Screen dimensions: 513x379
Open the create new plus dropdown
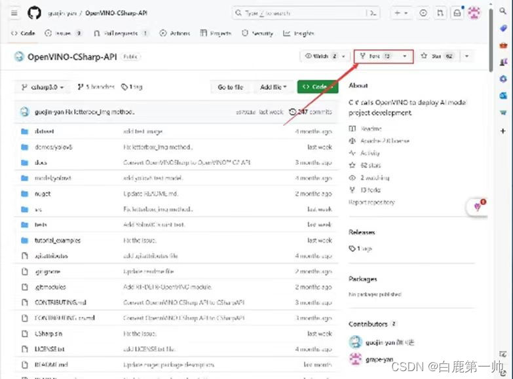[401, 13]
